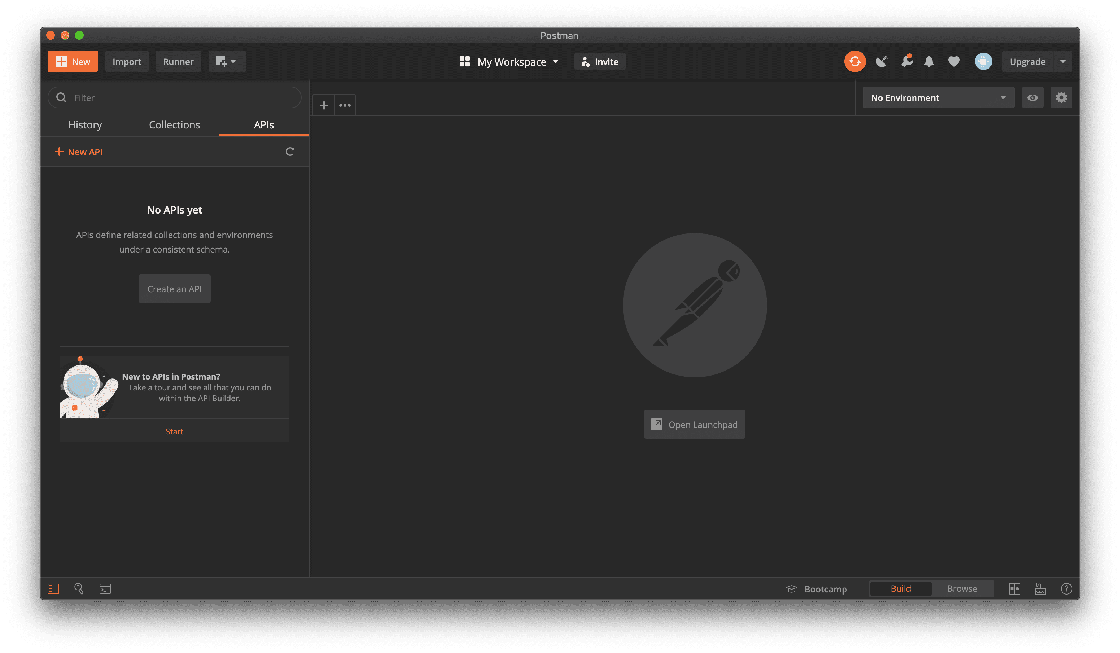Image resolution: width=1120 pixels, height=653 pixels.
Task: Open environment quick look eye icon
Action: [x=1032, y=98]
